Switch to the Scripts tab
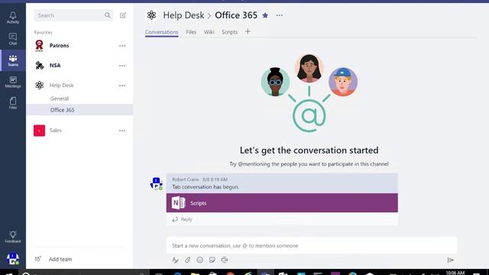Viewport: 489px width, 275px height. pos(229,32)
